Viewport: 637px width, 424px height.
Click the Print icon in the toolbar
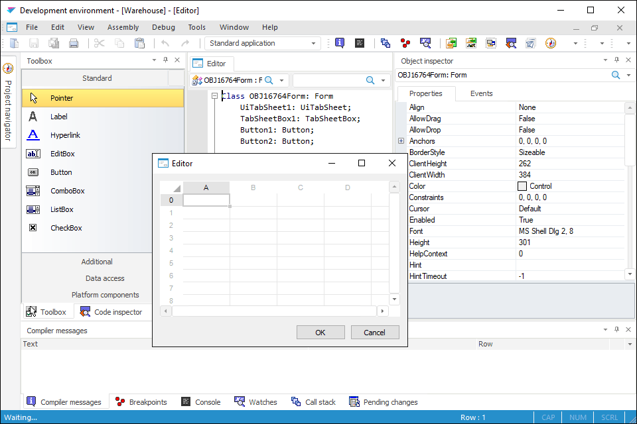click(x=74, y=43)
